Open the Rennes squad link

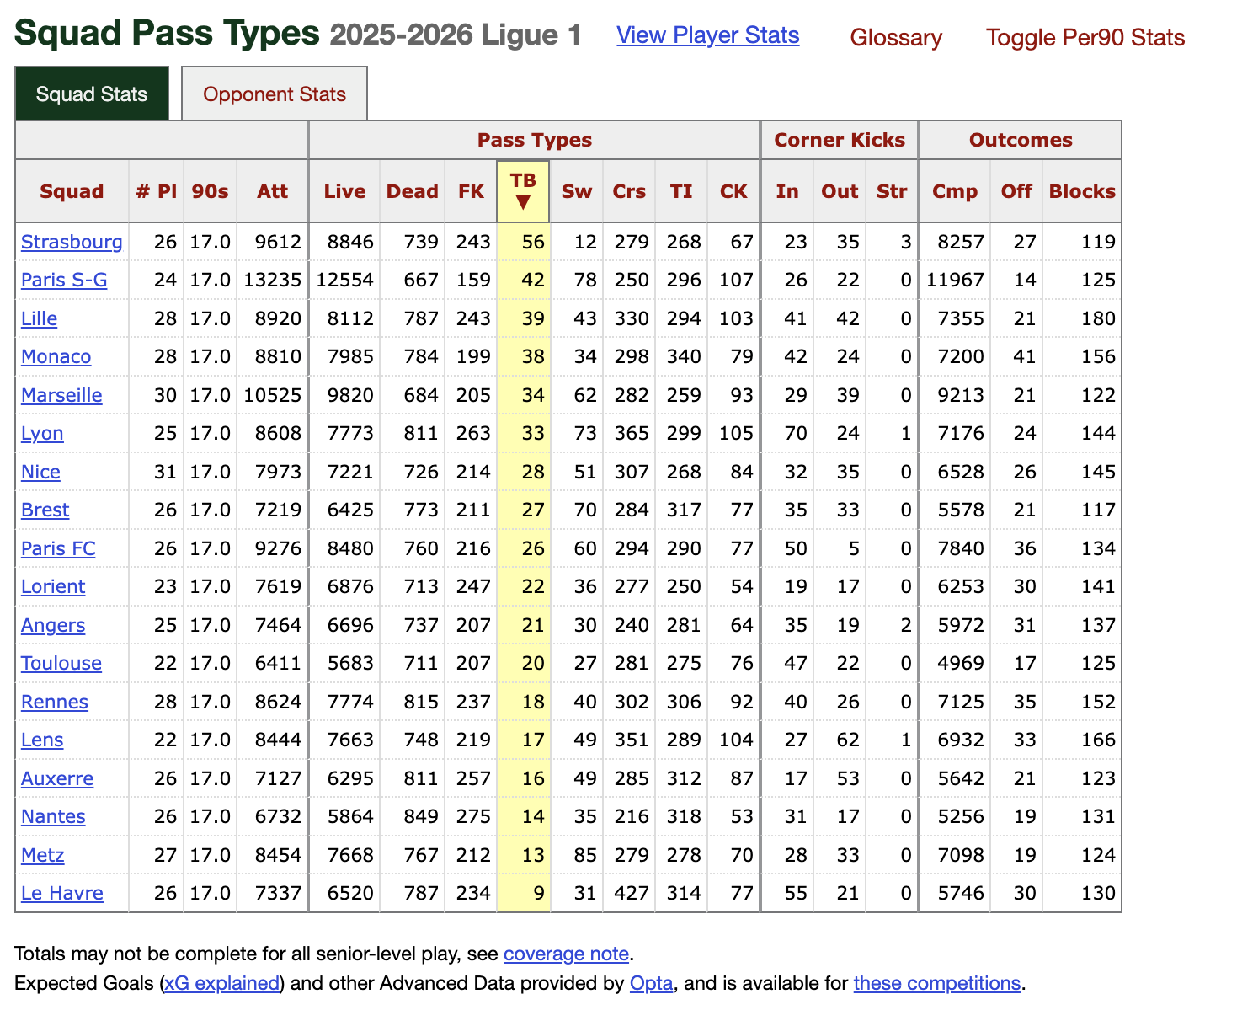coord(55,703)
